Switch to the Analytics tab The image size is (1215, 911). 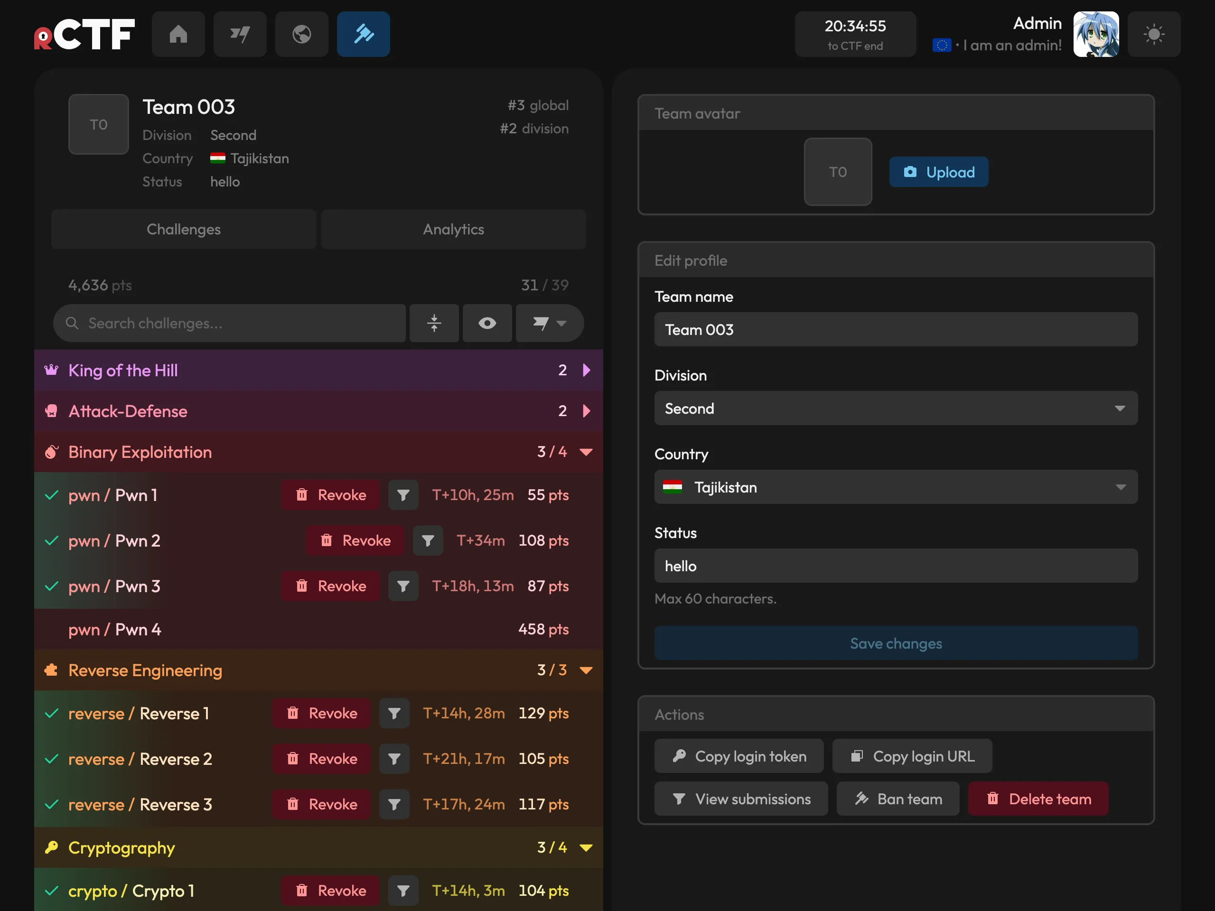click(x=453, y=229)
